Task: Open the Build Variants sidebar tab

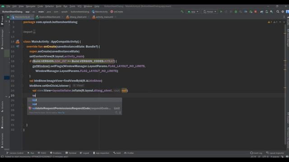Action: tap(2, 140)
